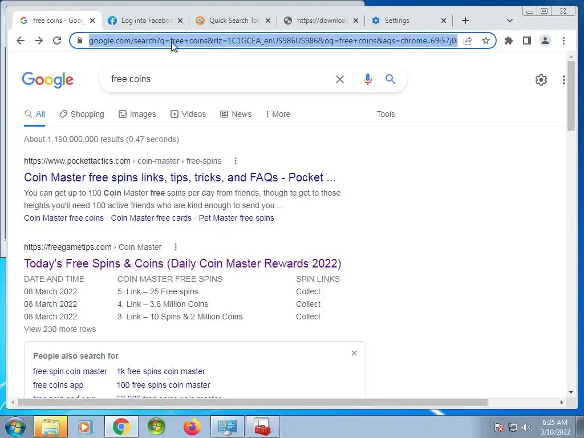Filter results by Shopping
Screen dimensions: 584x438
click(x=82, y=114)
